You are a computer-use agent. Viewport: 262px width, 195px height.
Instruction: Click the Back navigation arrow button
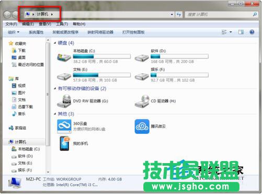(x=7, y=15)
